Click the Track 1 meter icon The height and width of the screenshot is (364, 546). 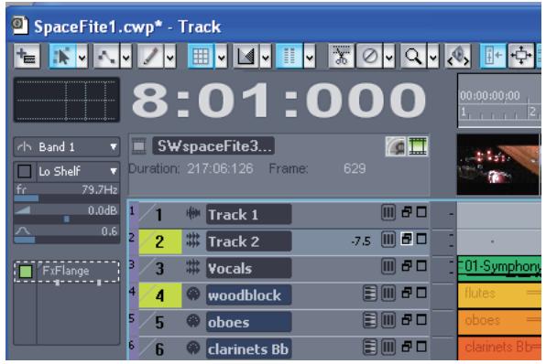(388, 212)
